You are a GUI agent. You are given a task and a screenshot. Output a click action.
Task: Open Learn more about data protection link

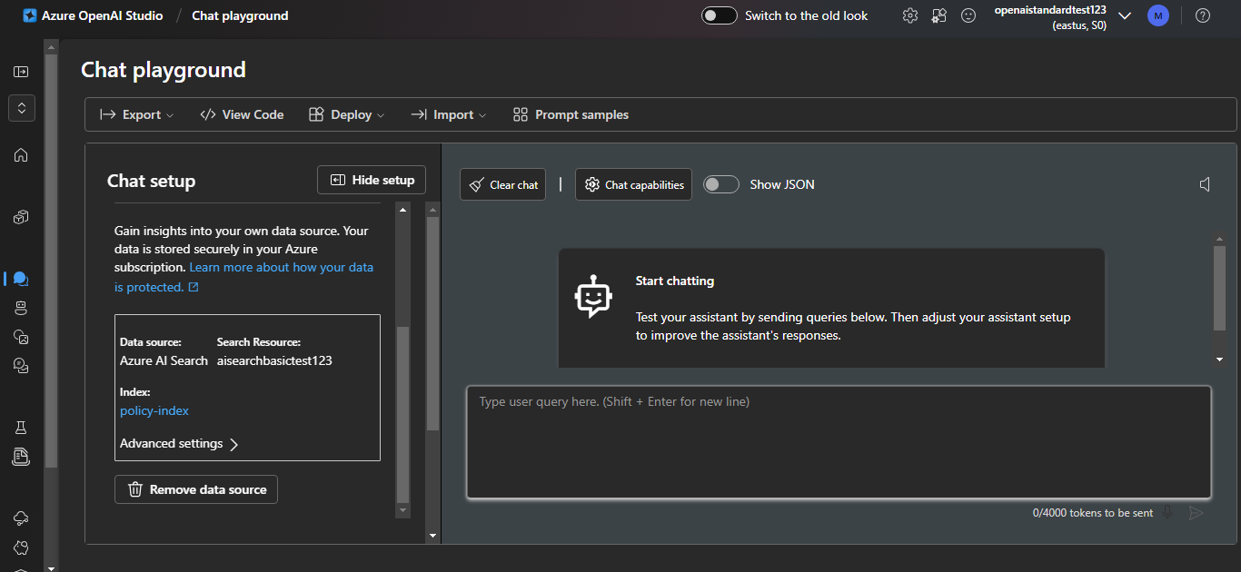tap(244, 277)
